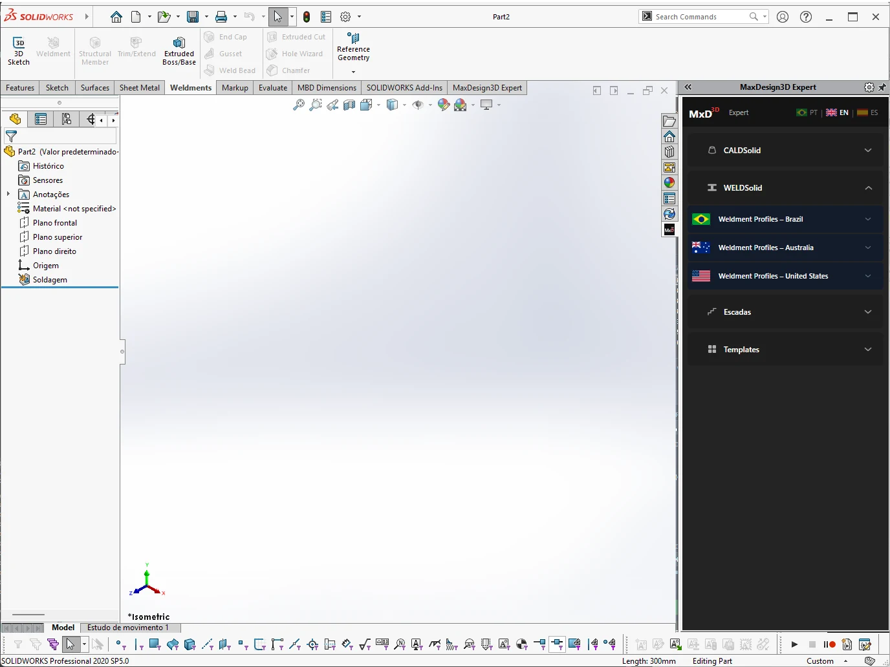
Task: Select the PropertyManager tab icon
Action: [41, 119]
